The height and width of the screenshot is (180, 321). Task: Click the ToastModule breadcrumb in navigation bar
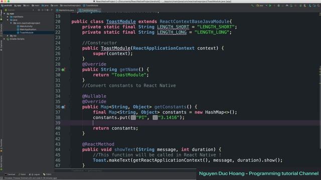tap(90, 5)
